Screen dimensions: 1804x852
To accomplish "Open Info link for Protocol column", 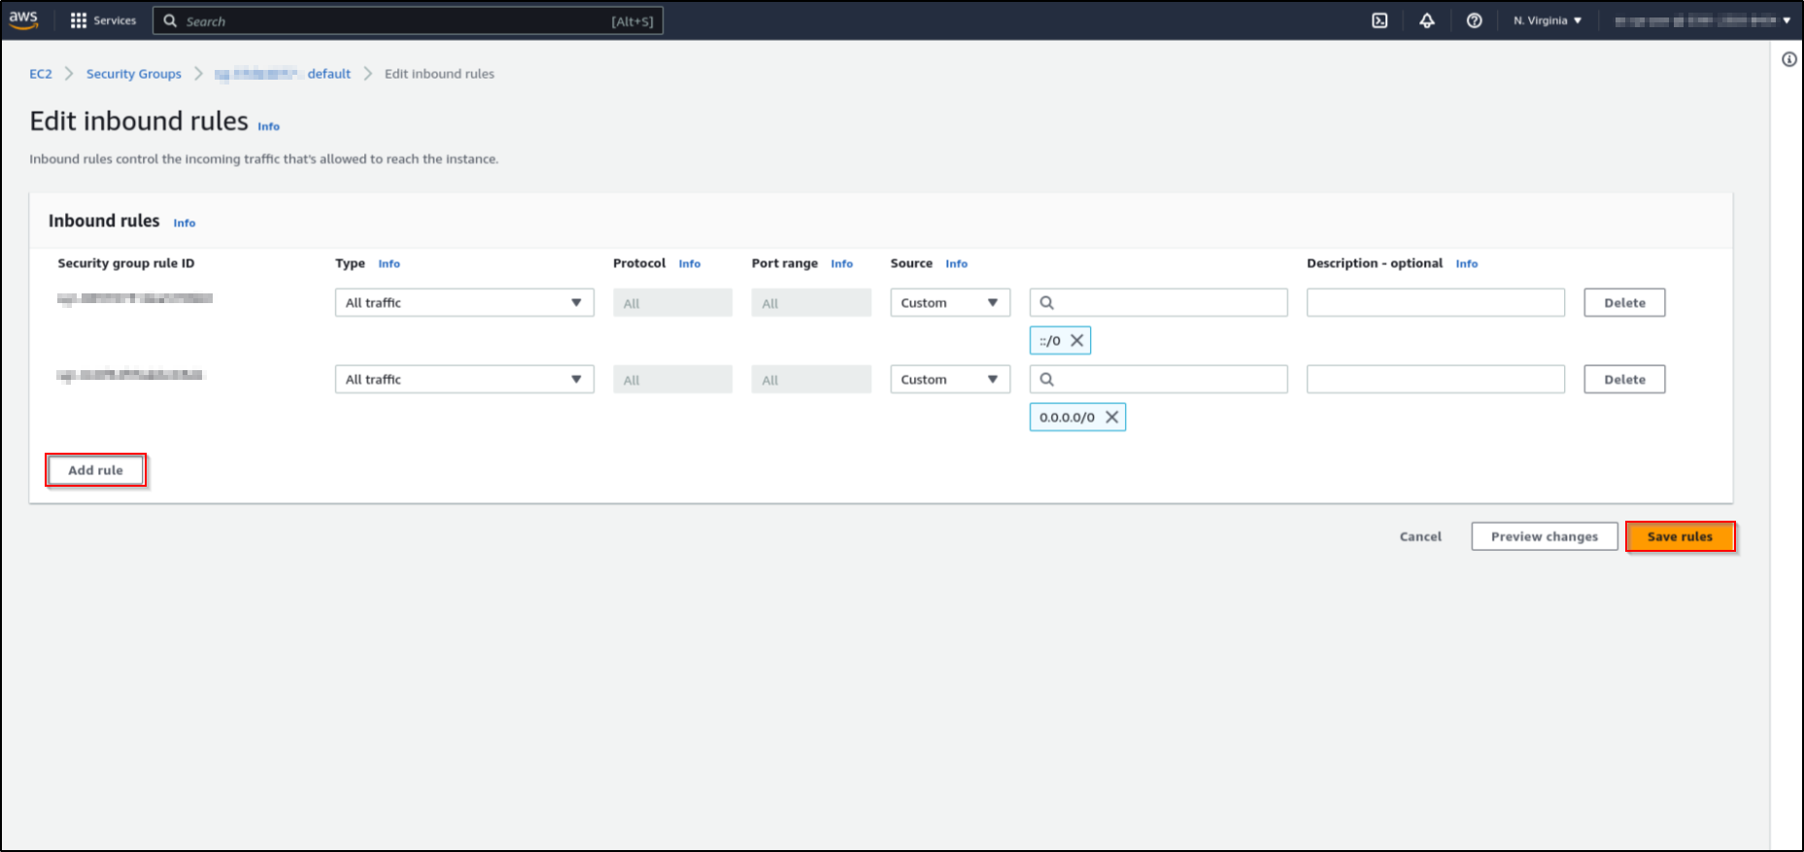I will pyautogui.click(x=690, y=263).
